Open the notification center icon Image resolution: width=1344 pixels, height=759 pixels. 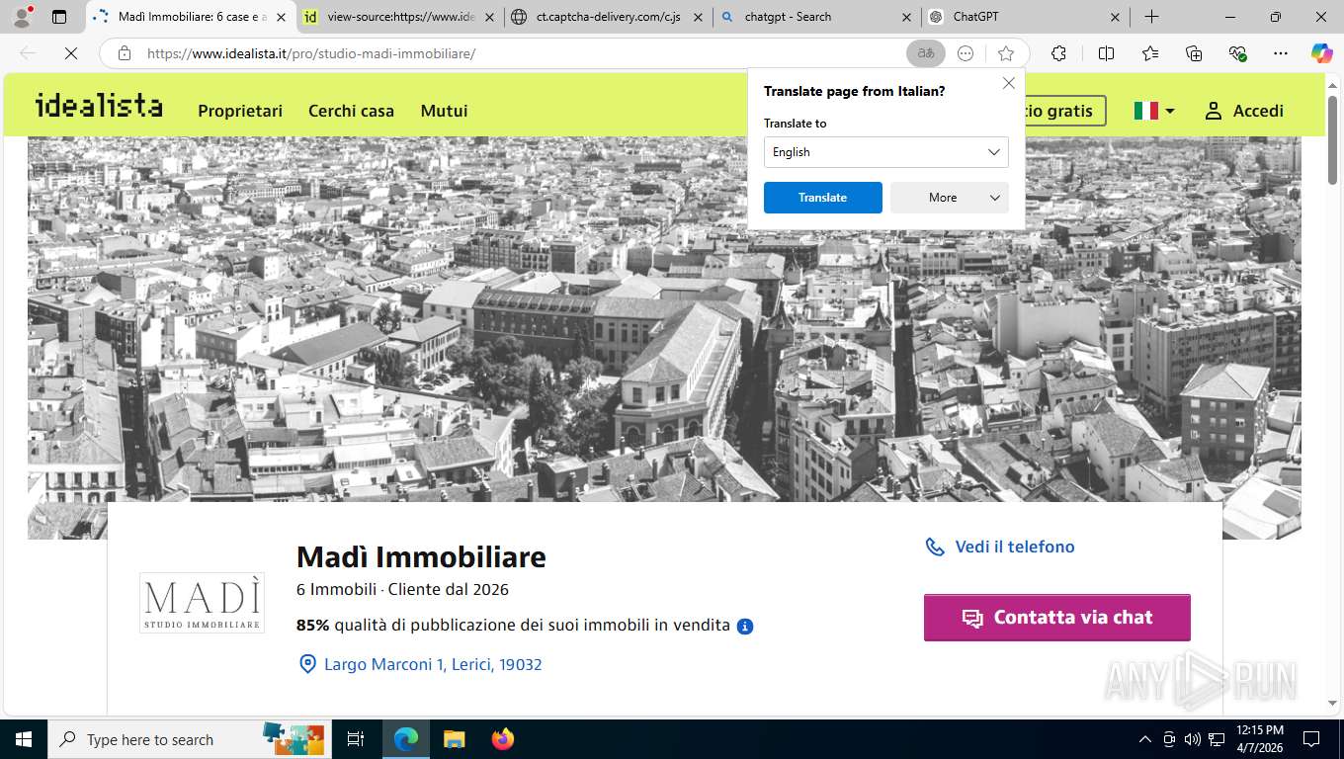click(1311, 739)
